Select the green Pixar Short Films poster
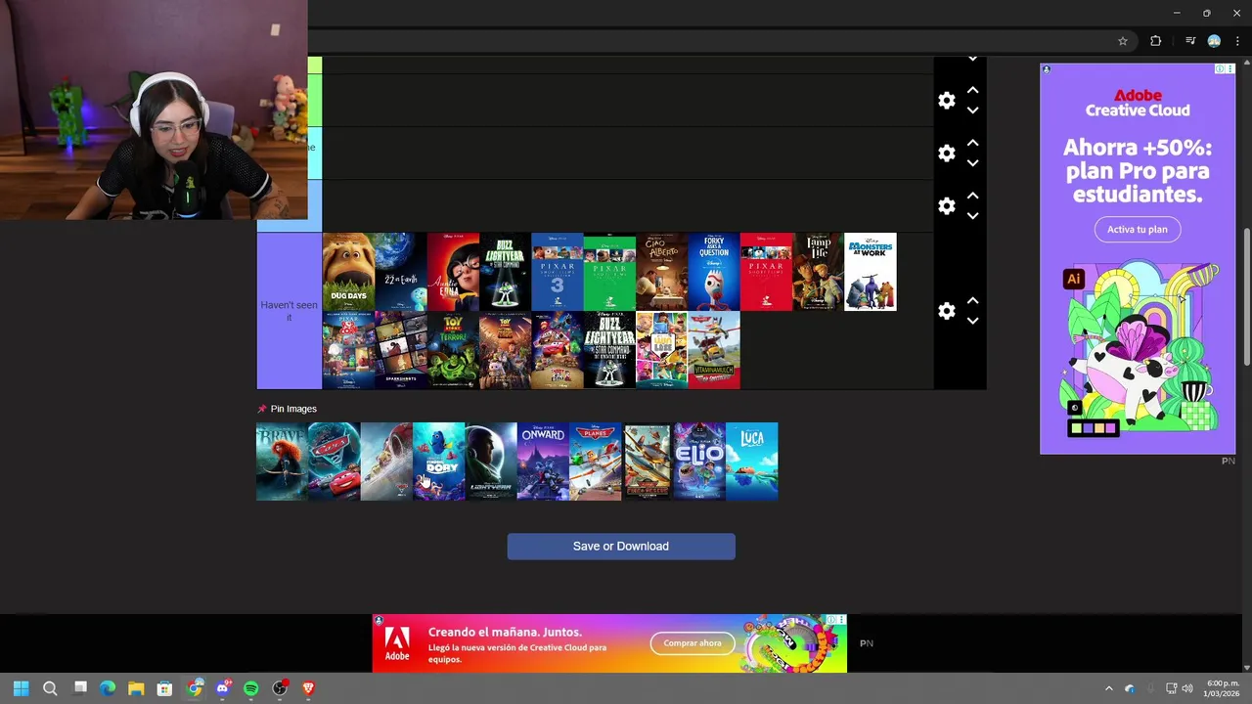Viewport: 1252px width, 704px height. coord(609,272)
